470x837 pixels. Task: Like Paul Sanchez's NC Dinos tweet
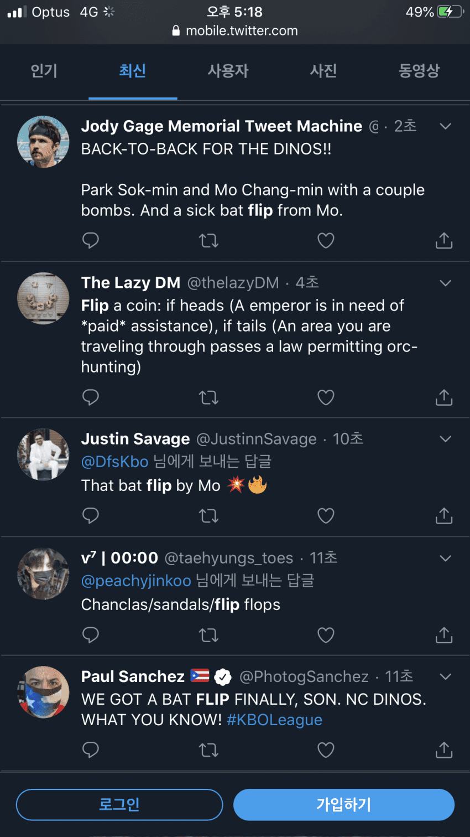pyautogui.click(x=326, y=750)
